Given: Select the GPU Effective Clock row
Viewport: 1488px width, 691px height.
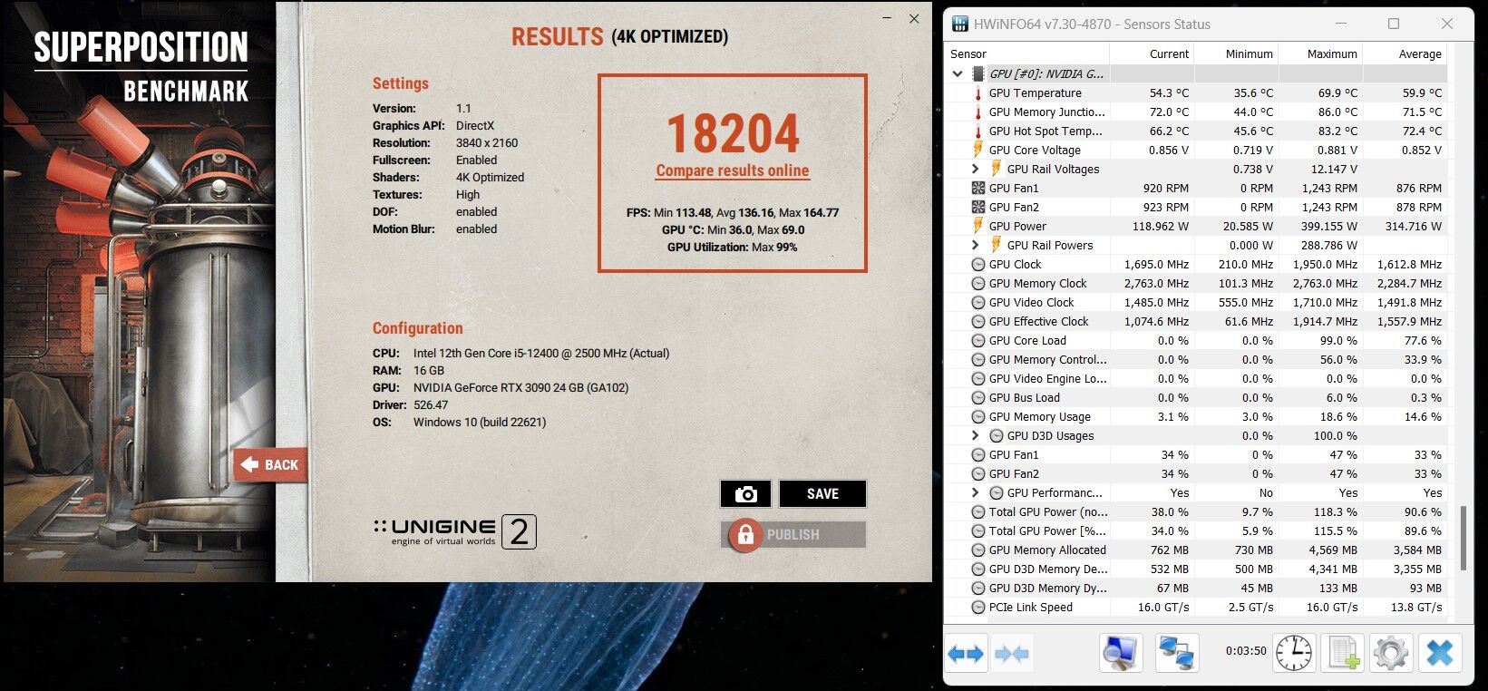Looking at the screenshot, I should [x=1196, y=321].
